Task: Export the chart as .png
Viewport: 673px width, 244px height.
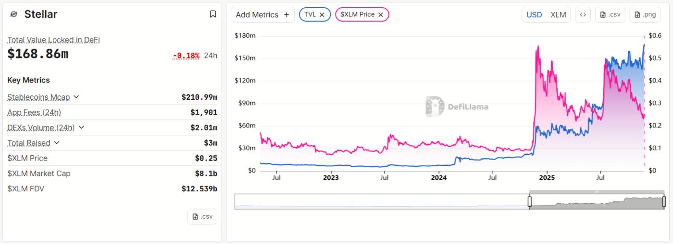Action: [x=645, y=14]
